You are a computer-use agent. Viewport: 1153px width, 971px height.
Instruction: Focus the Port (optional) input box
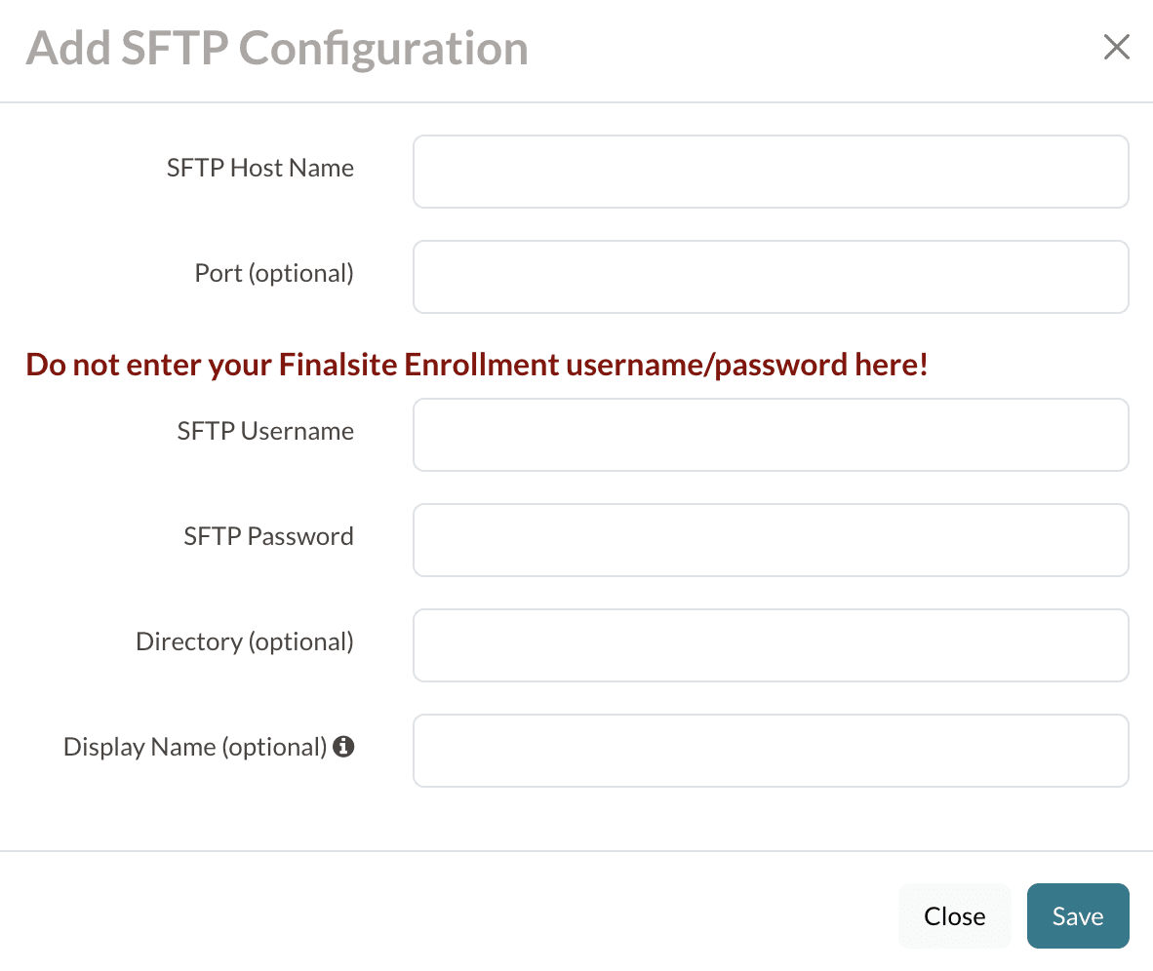click(771, 276)
